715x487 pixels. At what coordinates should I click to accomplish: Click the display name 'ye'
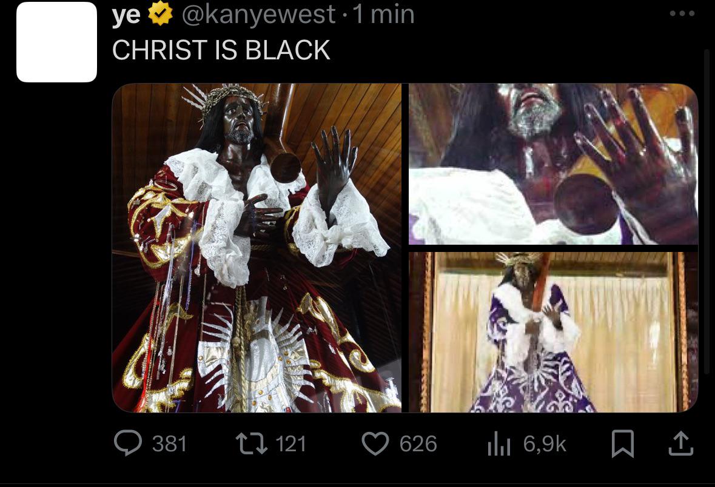(126, 15)
